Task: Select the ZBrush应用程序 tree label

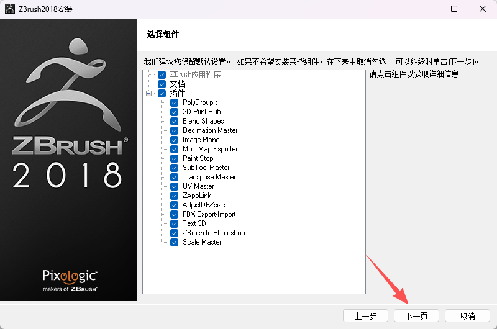Action: [195, 74]
